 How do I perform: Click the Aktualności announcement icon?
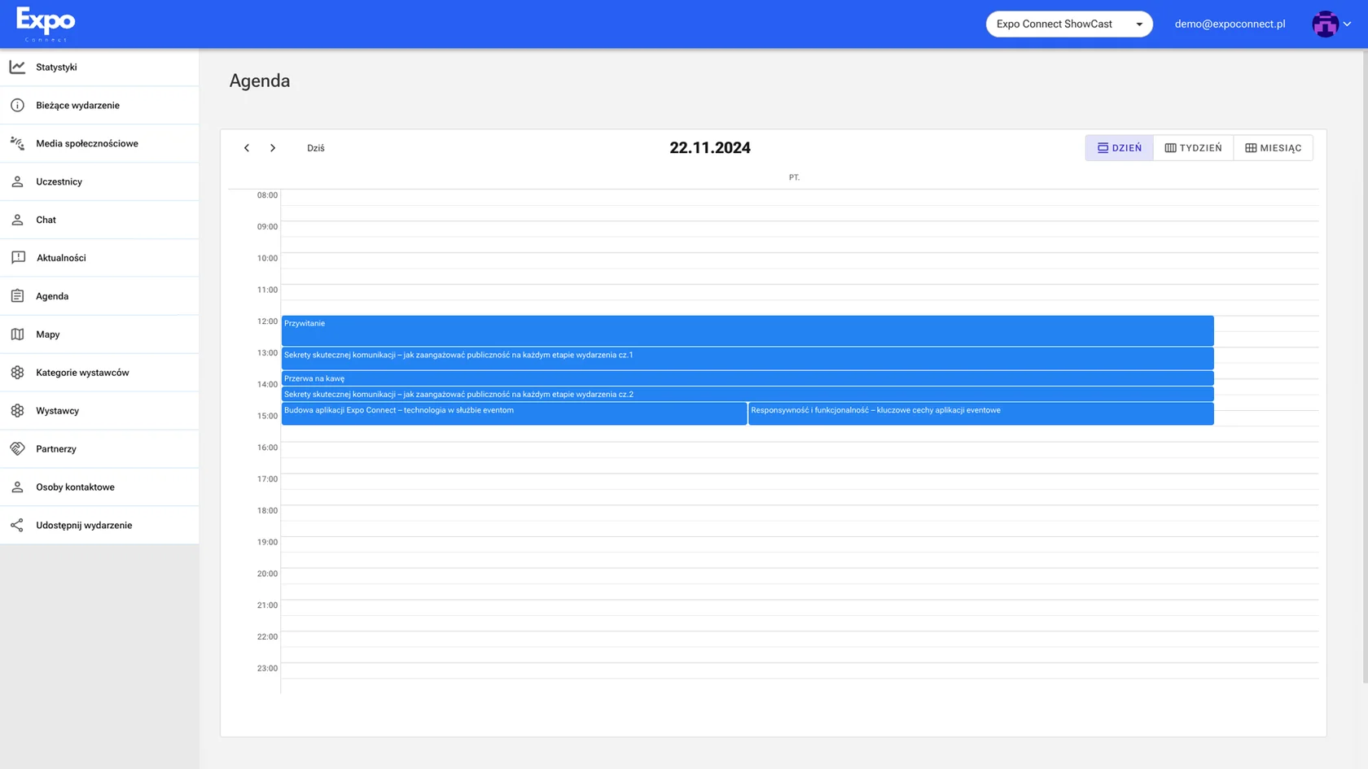(x=18, y=258)
